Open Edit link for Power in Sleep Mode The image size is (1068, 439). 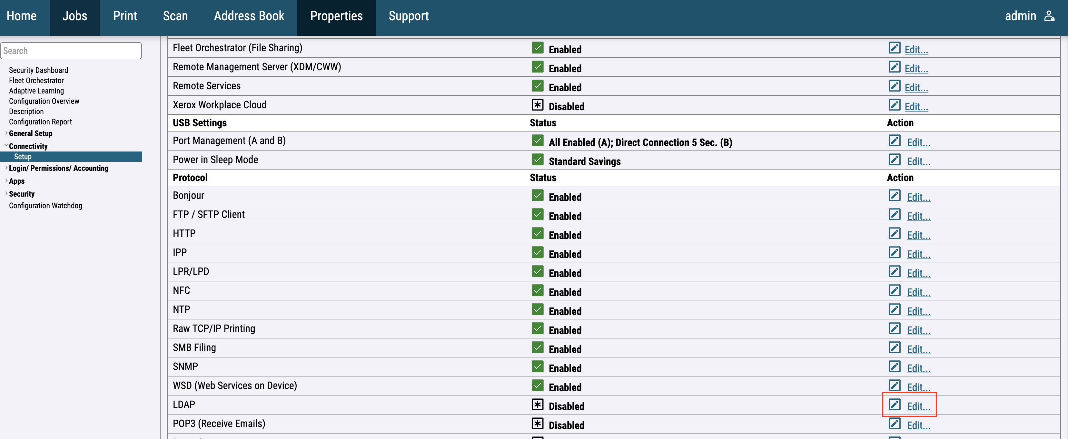point(918,162)
